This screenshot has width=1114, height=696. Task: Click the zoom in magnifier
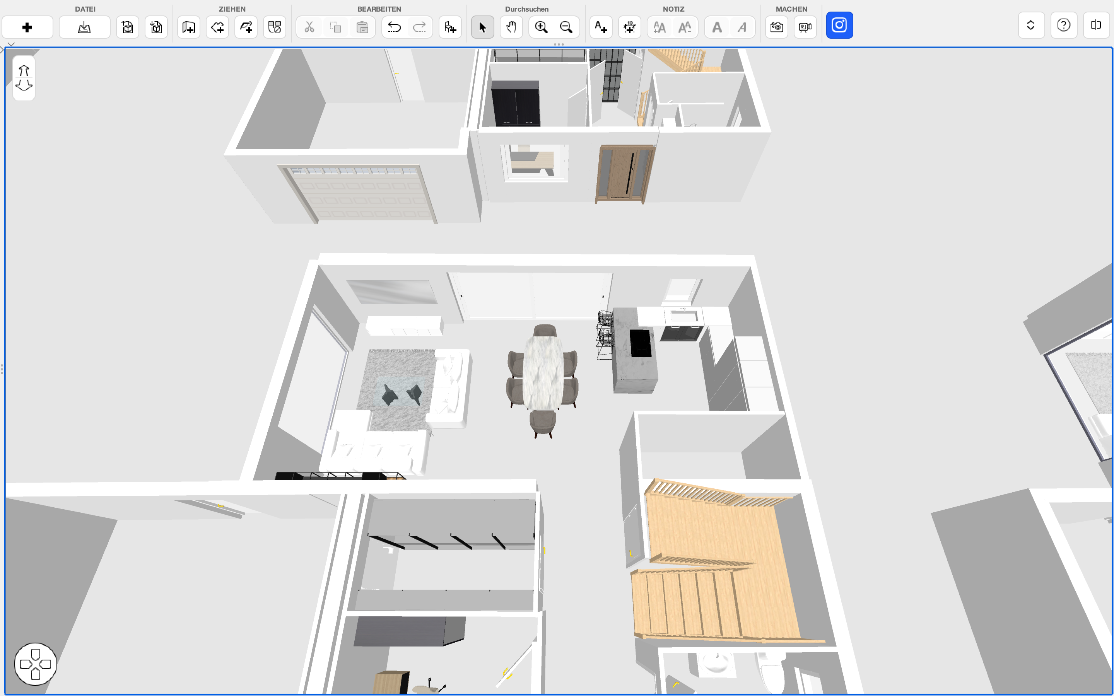tap(542, 27)
